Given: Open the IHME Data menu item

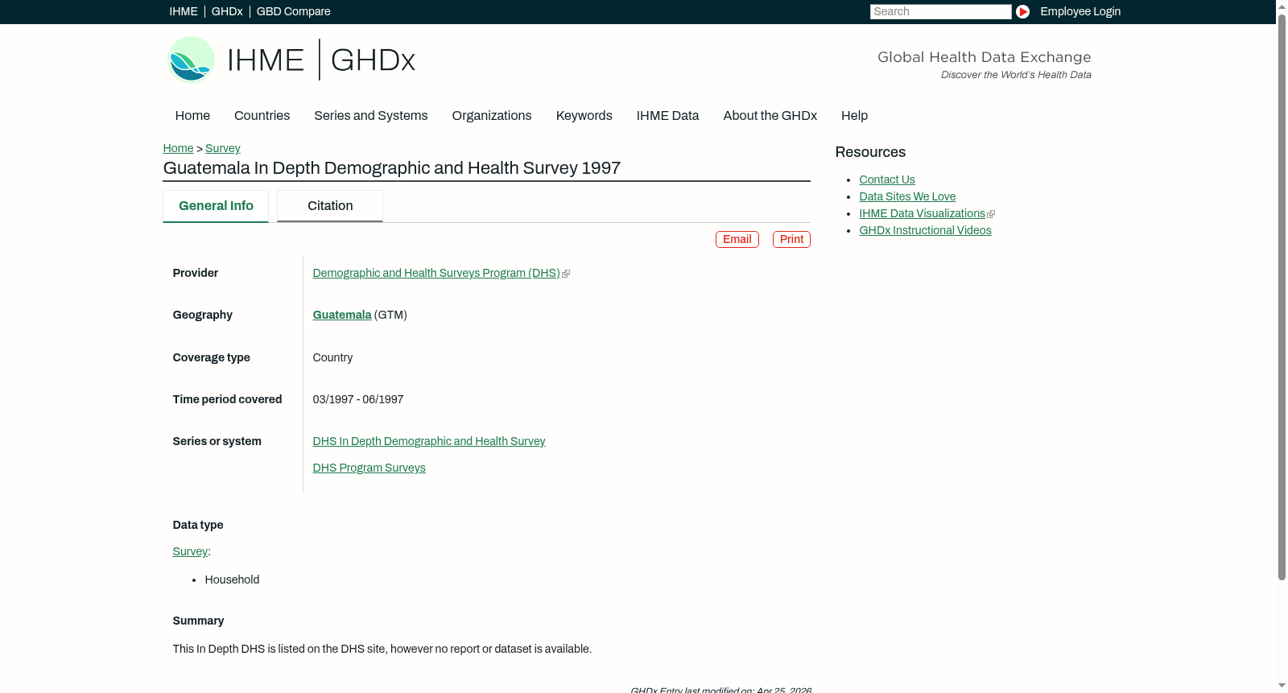Looking at the screenshot, I should click(667, 116).
